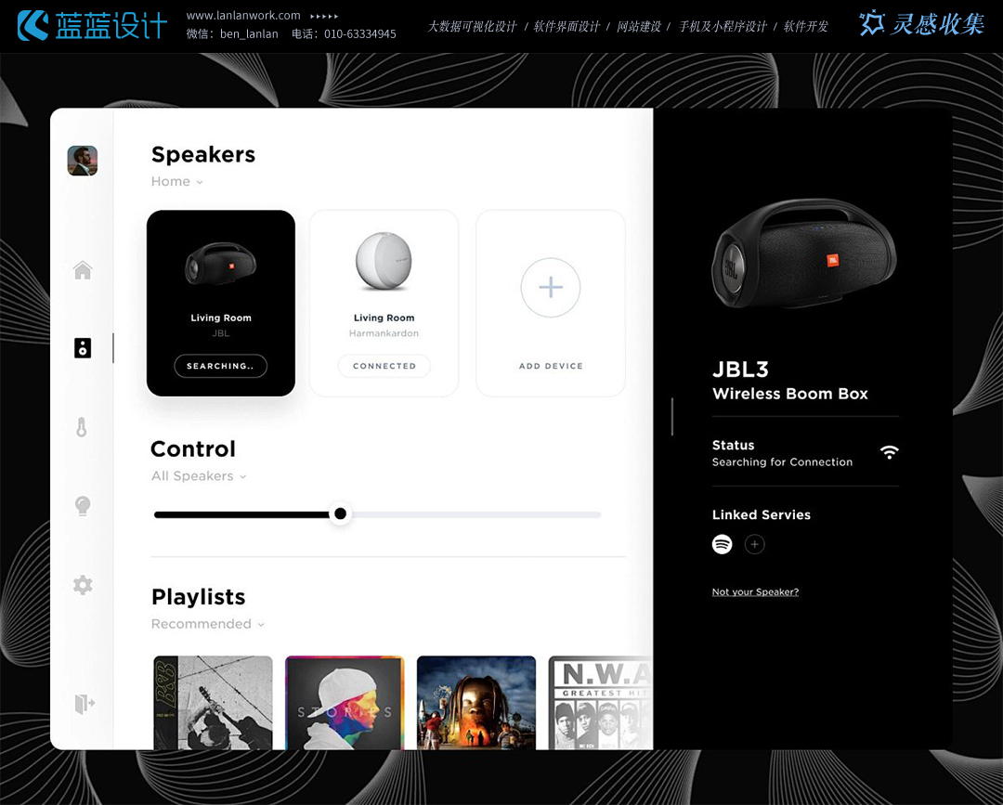1003x805 pixels.
Task: Open the N.W.A Greatest Hits playlist thumbnail
Action: [601, 703]
